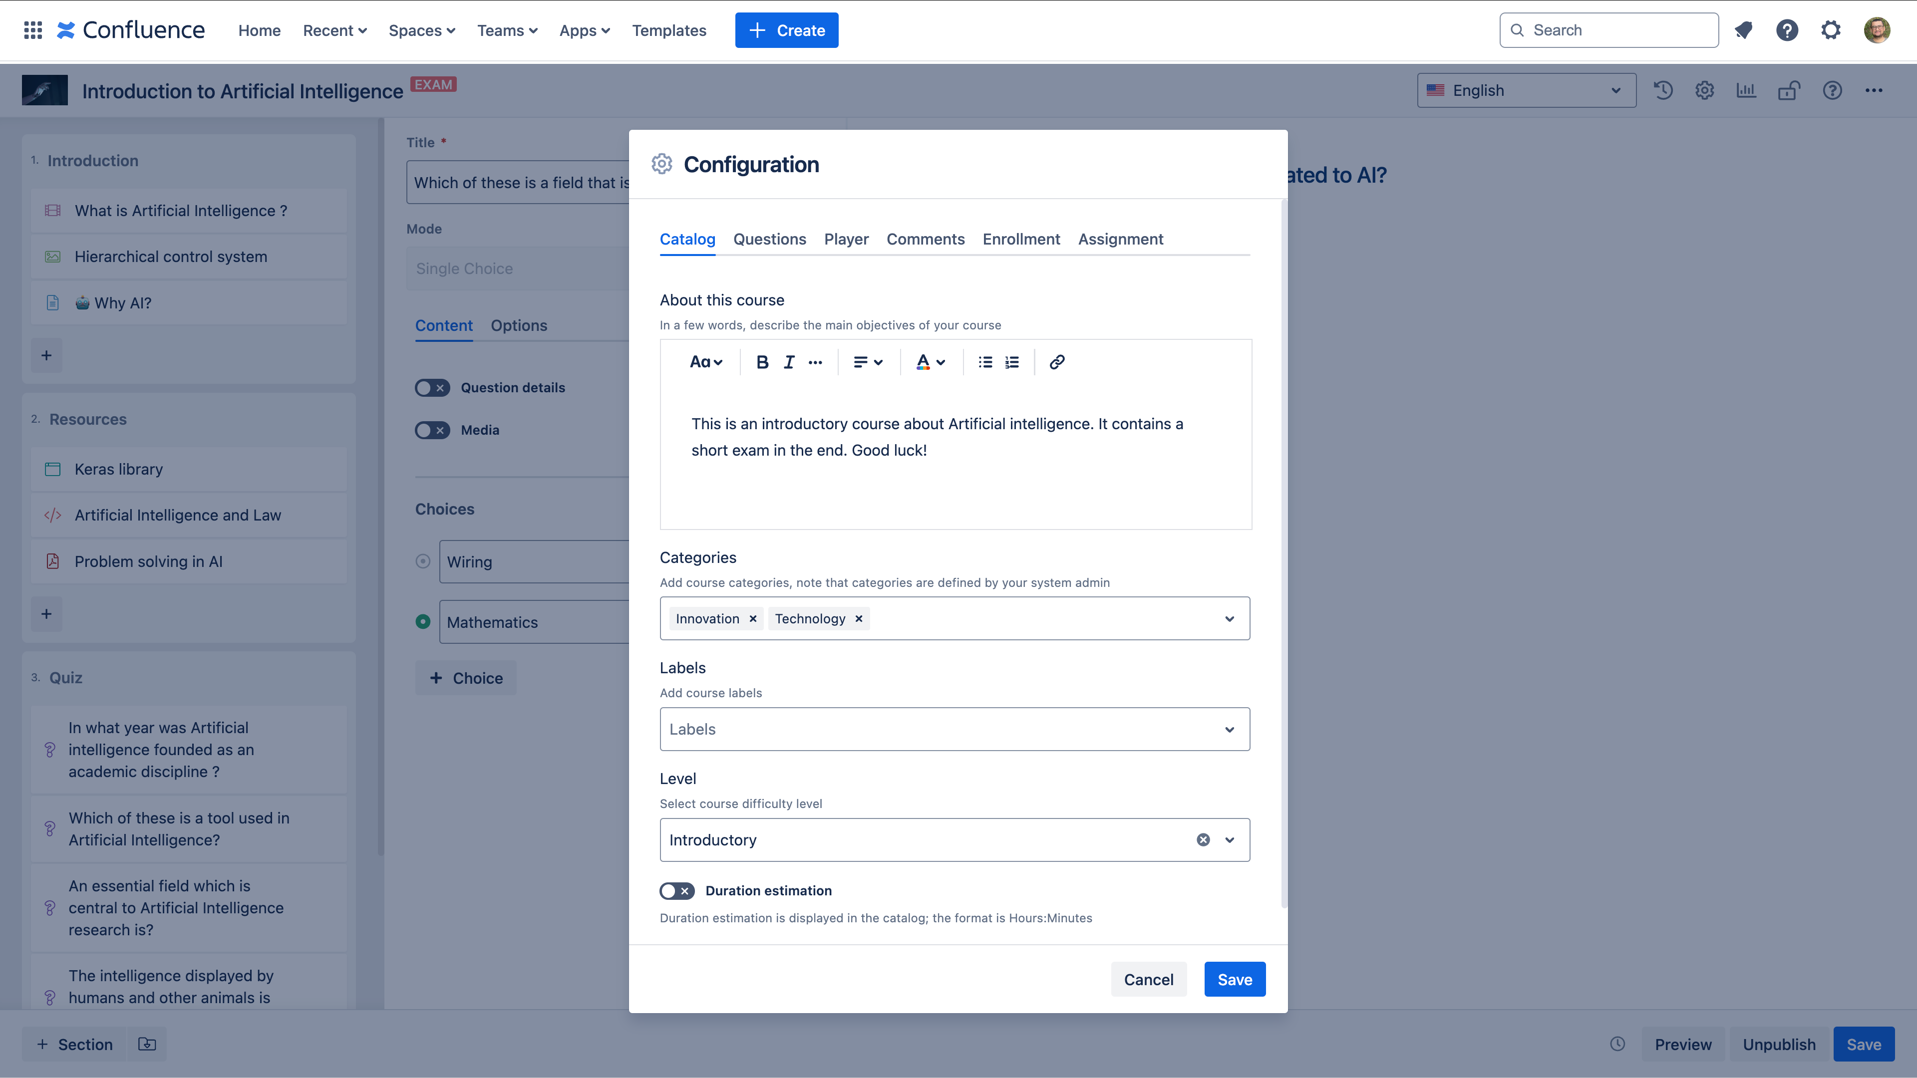Open the user profile avatar
This screenshot has width=1917, height=1078.
click(1877, 30)
